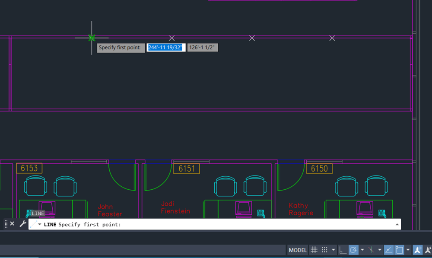Select the left chair in room 6153
Image resolution: width=432 pixels, height=258 pixels.
click(x=35, y=186)
